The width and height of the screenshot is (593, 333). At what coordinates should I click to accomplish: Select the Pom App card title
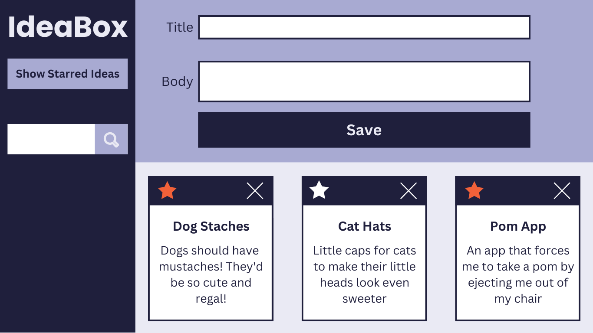point(518,226)
